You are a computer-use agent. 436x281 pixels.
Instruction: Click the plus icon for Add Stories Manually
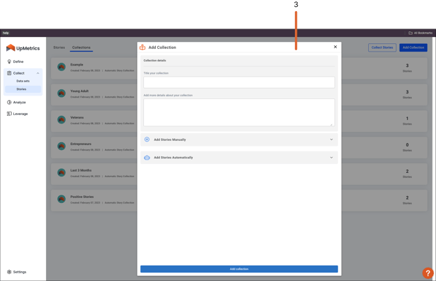click(x=147, y=139)
